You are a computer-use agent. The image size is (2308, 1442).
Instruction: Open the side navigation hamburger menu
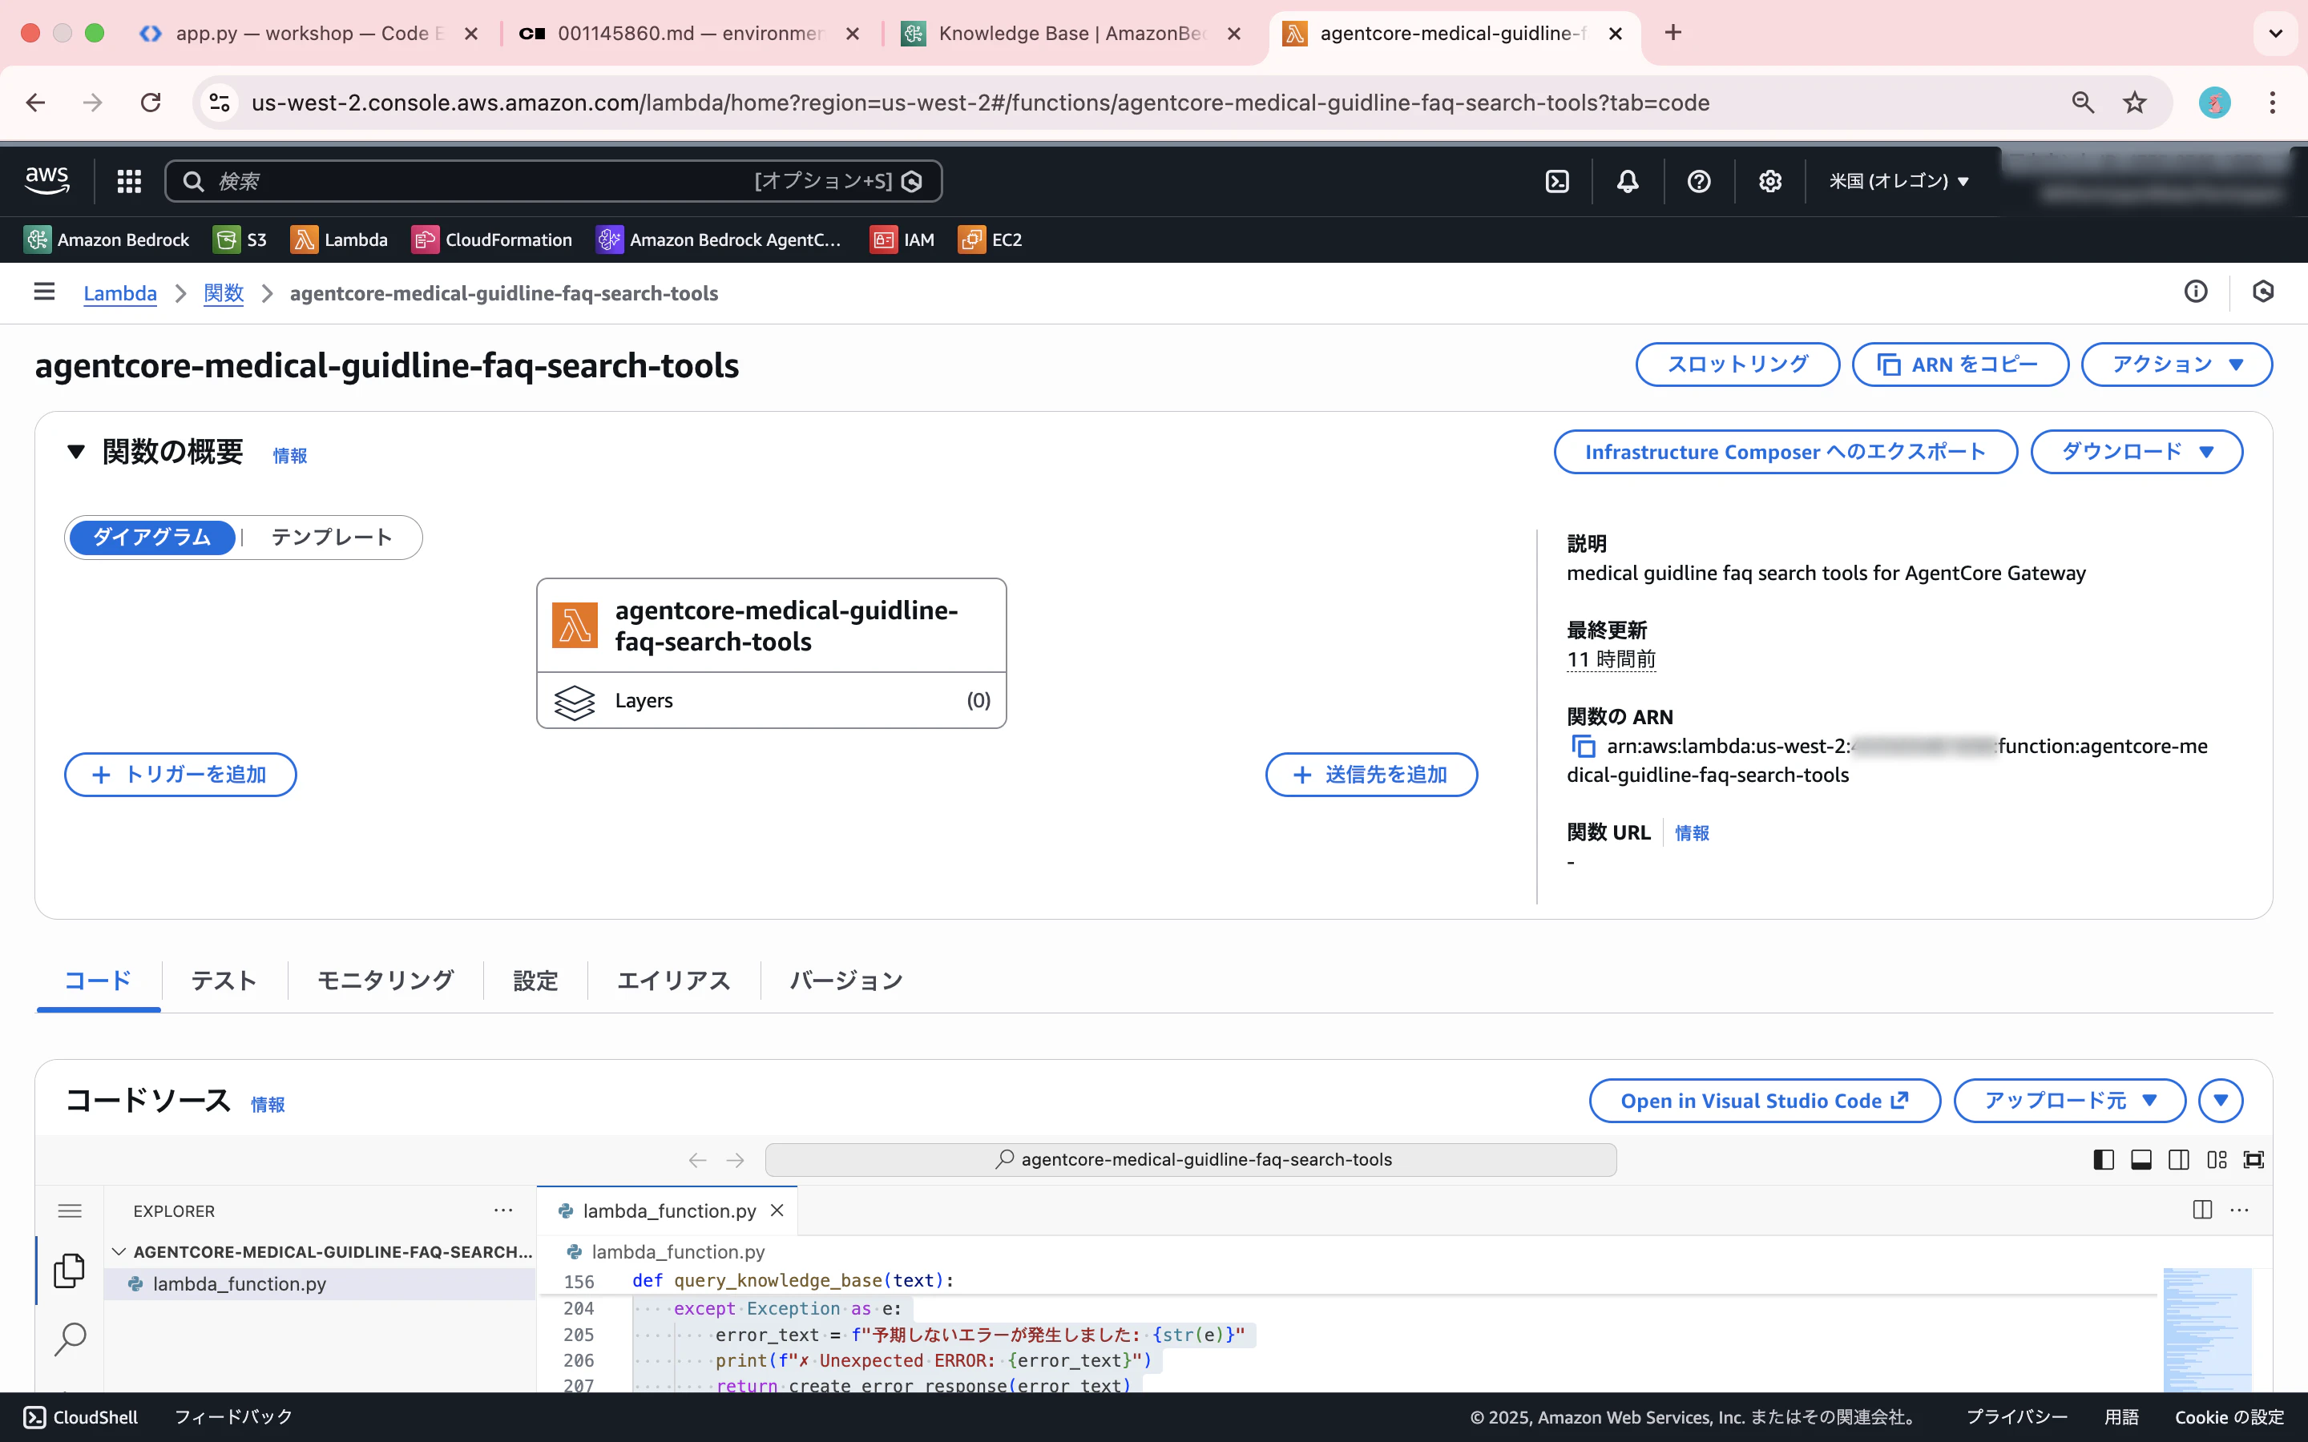(44, 292)
